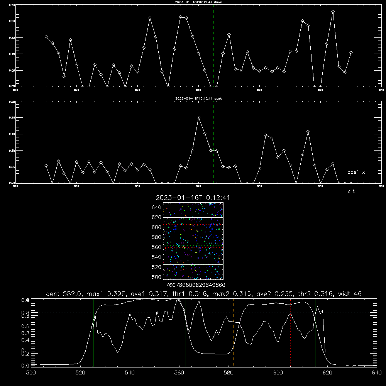This screenshot has height=386, width=386.
Task: Click the '520' x-axis label of the bottom plot
Action: [x=80, y=373]
